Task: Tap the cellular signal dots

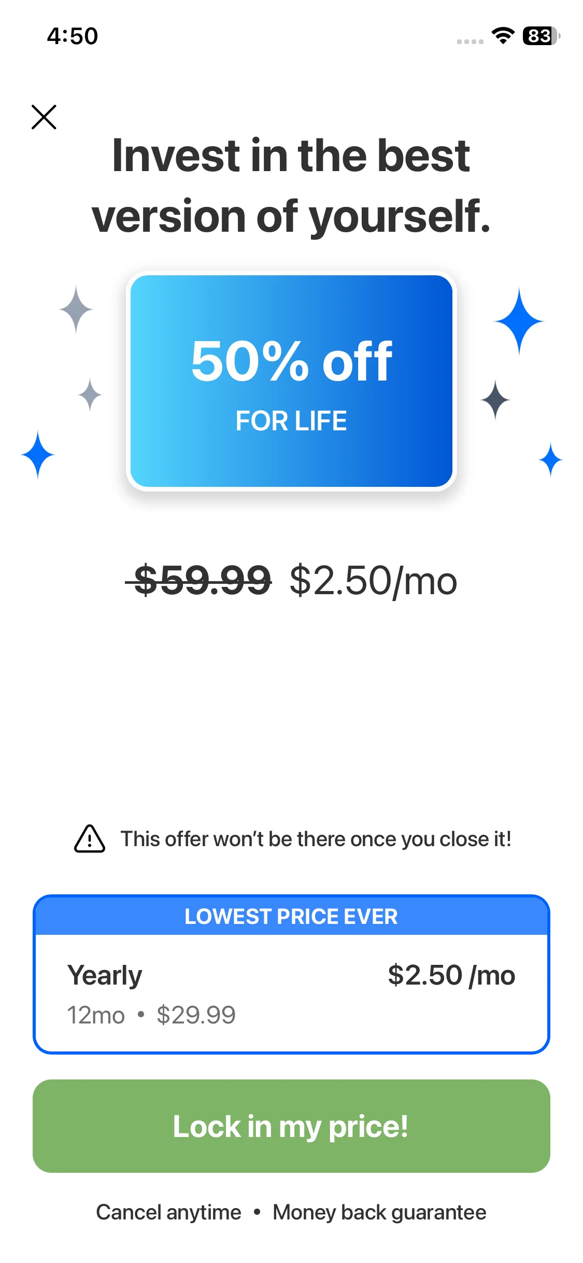Action: click(470, 41)
